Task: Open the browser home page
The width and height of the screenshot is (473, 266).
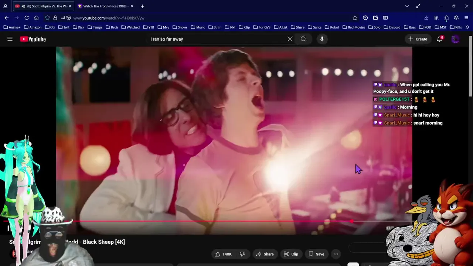Action: tap(36, 18)
